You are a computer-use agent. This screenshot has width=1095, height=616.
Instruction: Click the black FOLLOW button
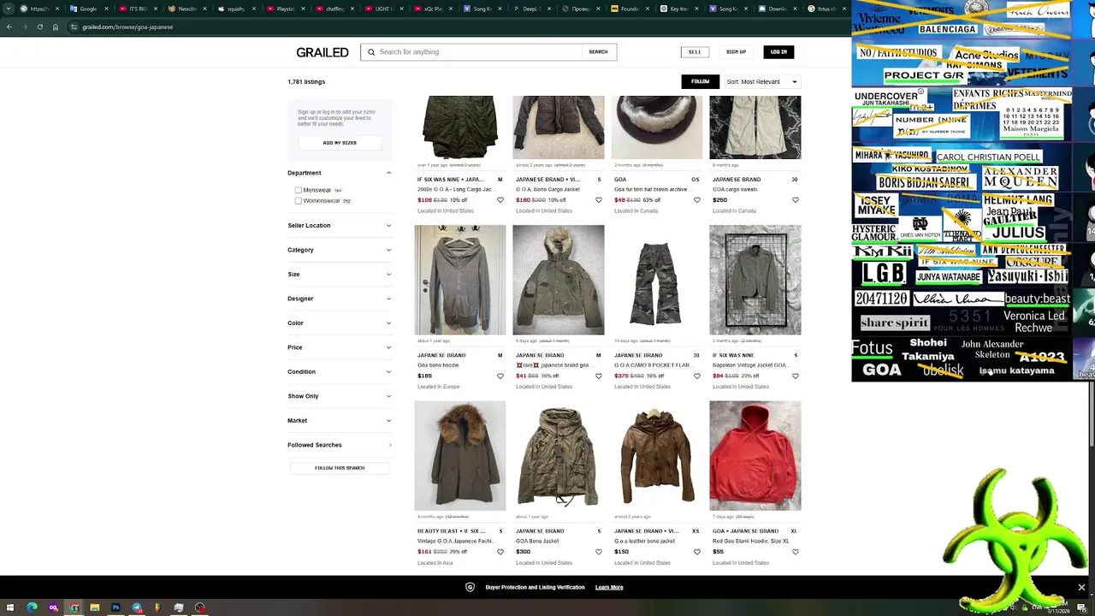point(700,81)
